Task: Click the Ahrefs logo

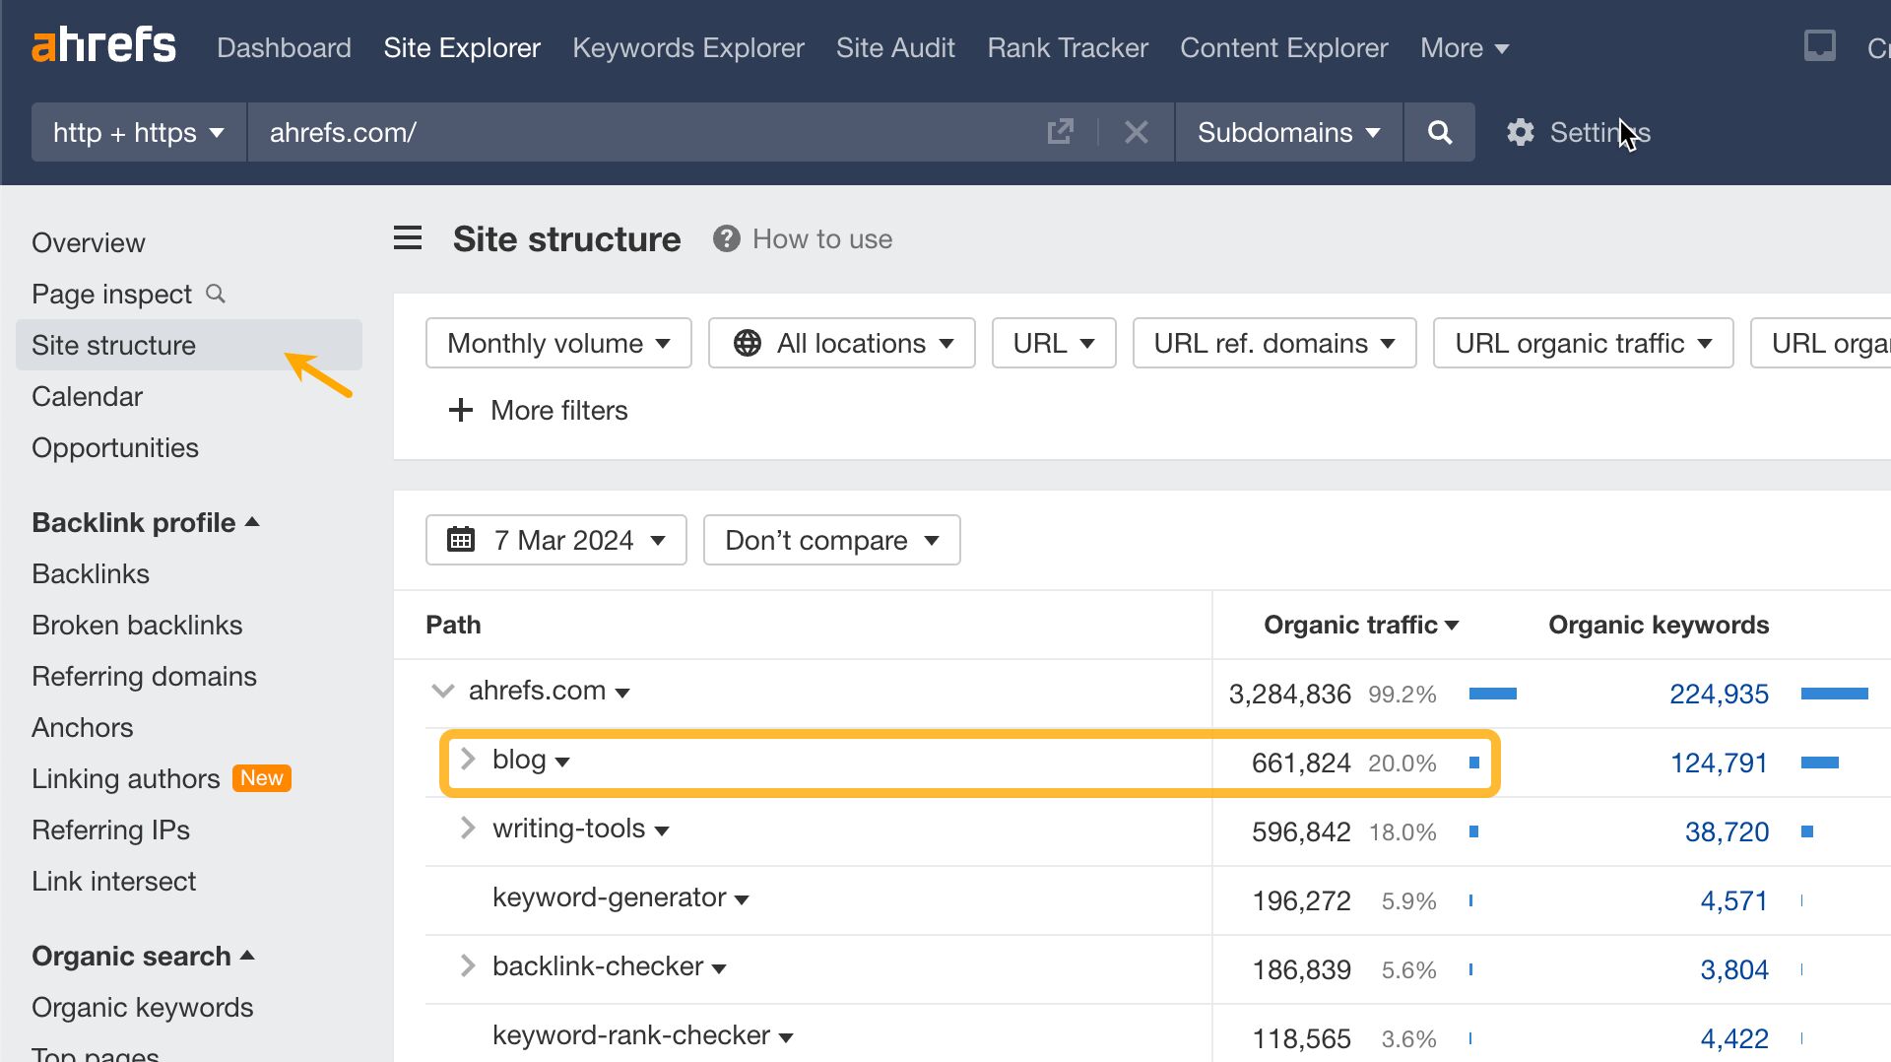Action: tap(103, 44)
